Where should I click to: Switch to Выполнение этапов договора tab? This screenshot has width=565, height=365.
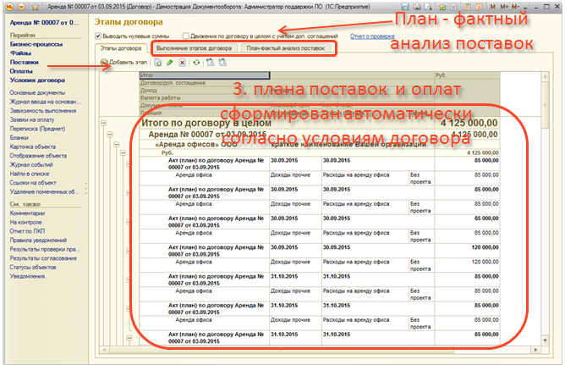tap(195, 50)
